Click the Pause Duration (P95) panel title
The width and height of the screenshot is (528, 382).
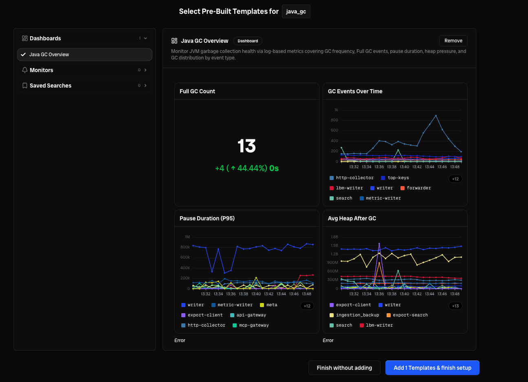(207, 218)
